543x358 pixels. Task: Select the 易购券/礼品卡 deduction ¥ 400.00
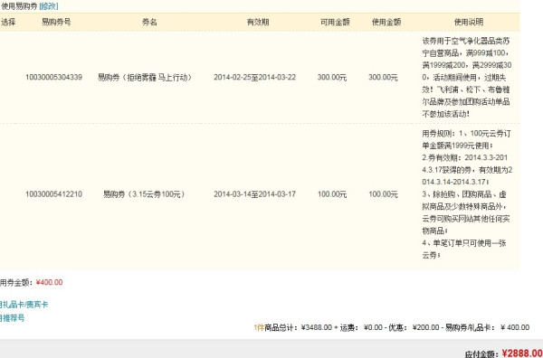pos(515,327)
